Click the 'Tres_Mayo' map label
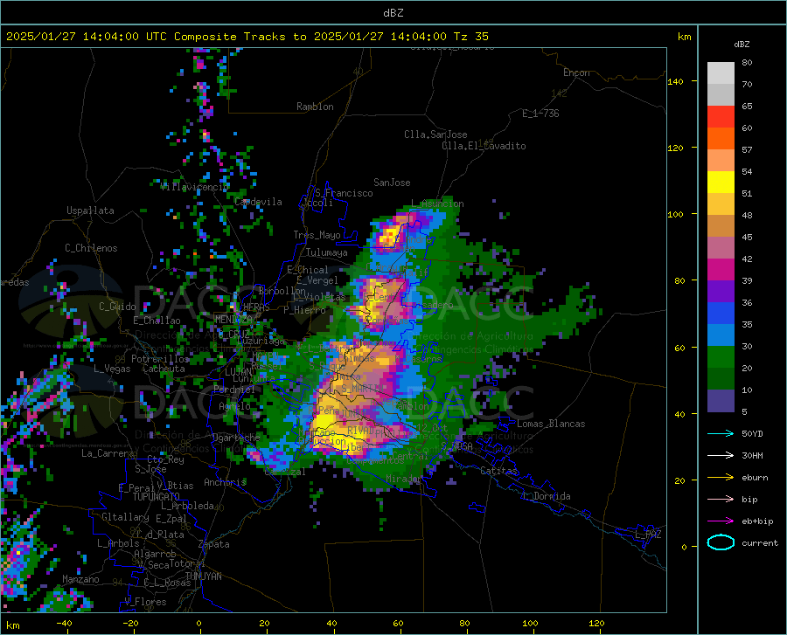The width and height of the screenshot is (787, 635). tap(317, 235)
